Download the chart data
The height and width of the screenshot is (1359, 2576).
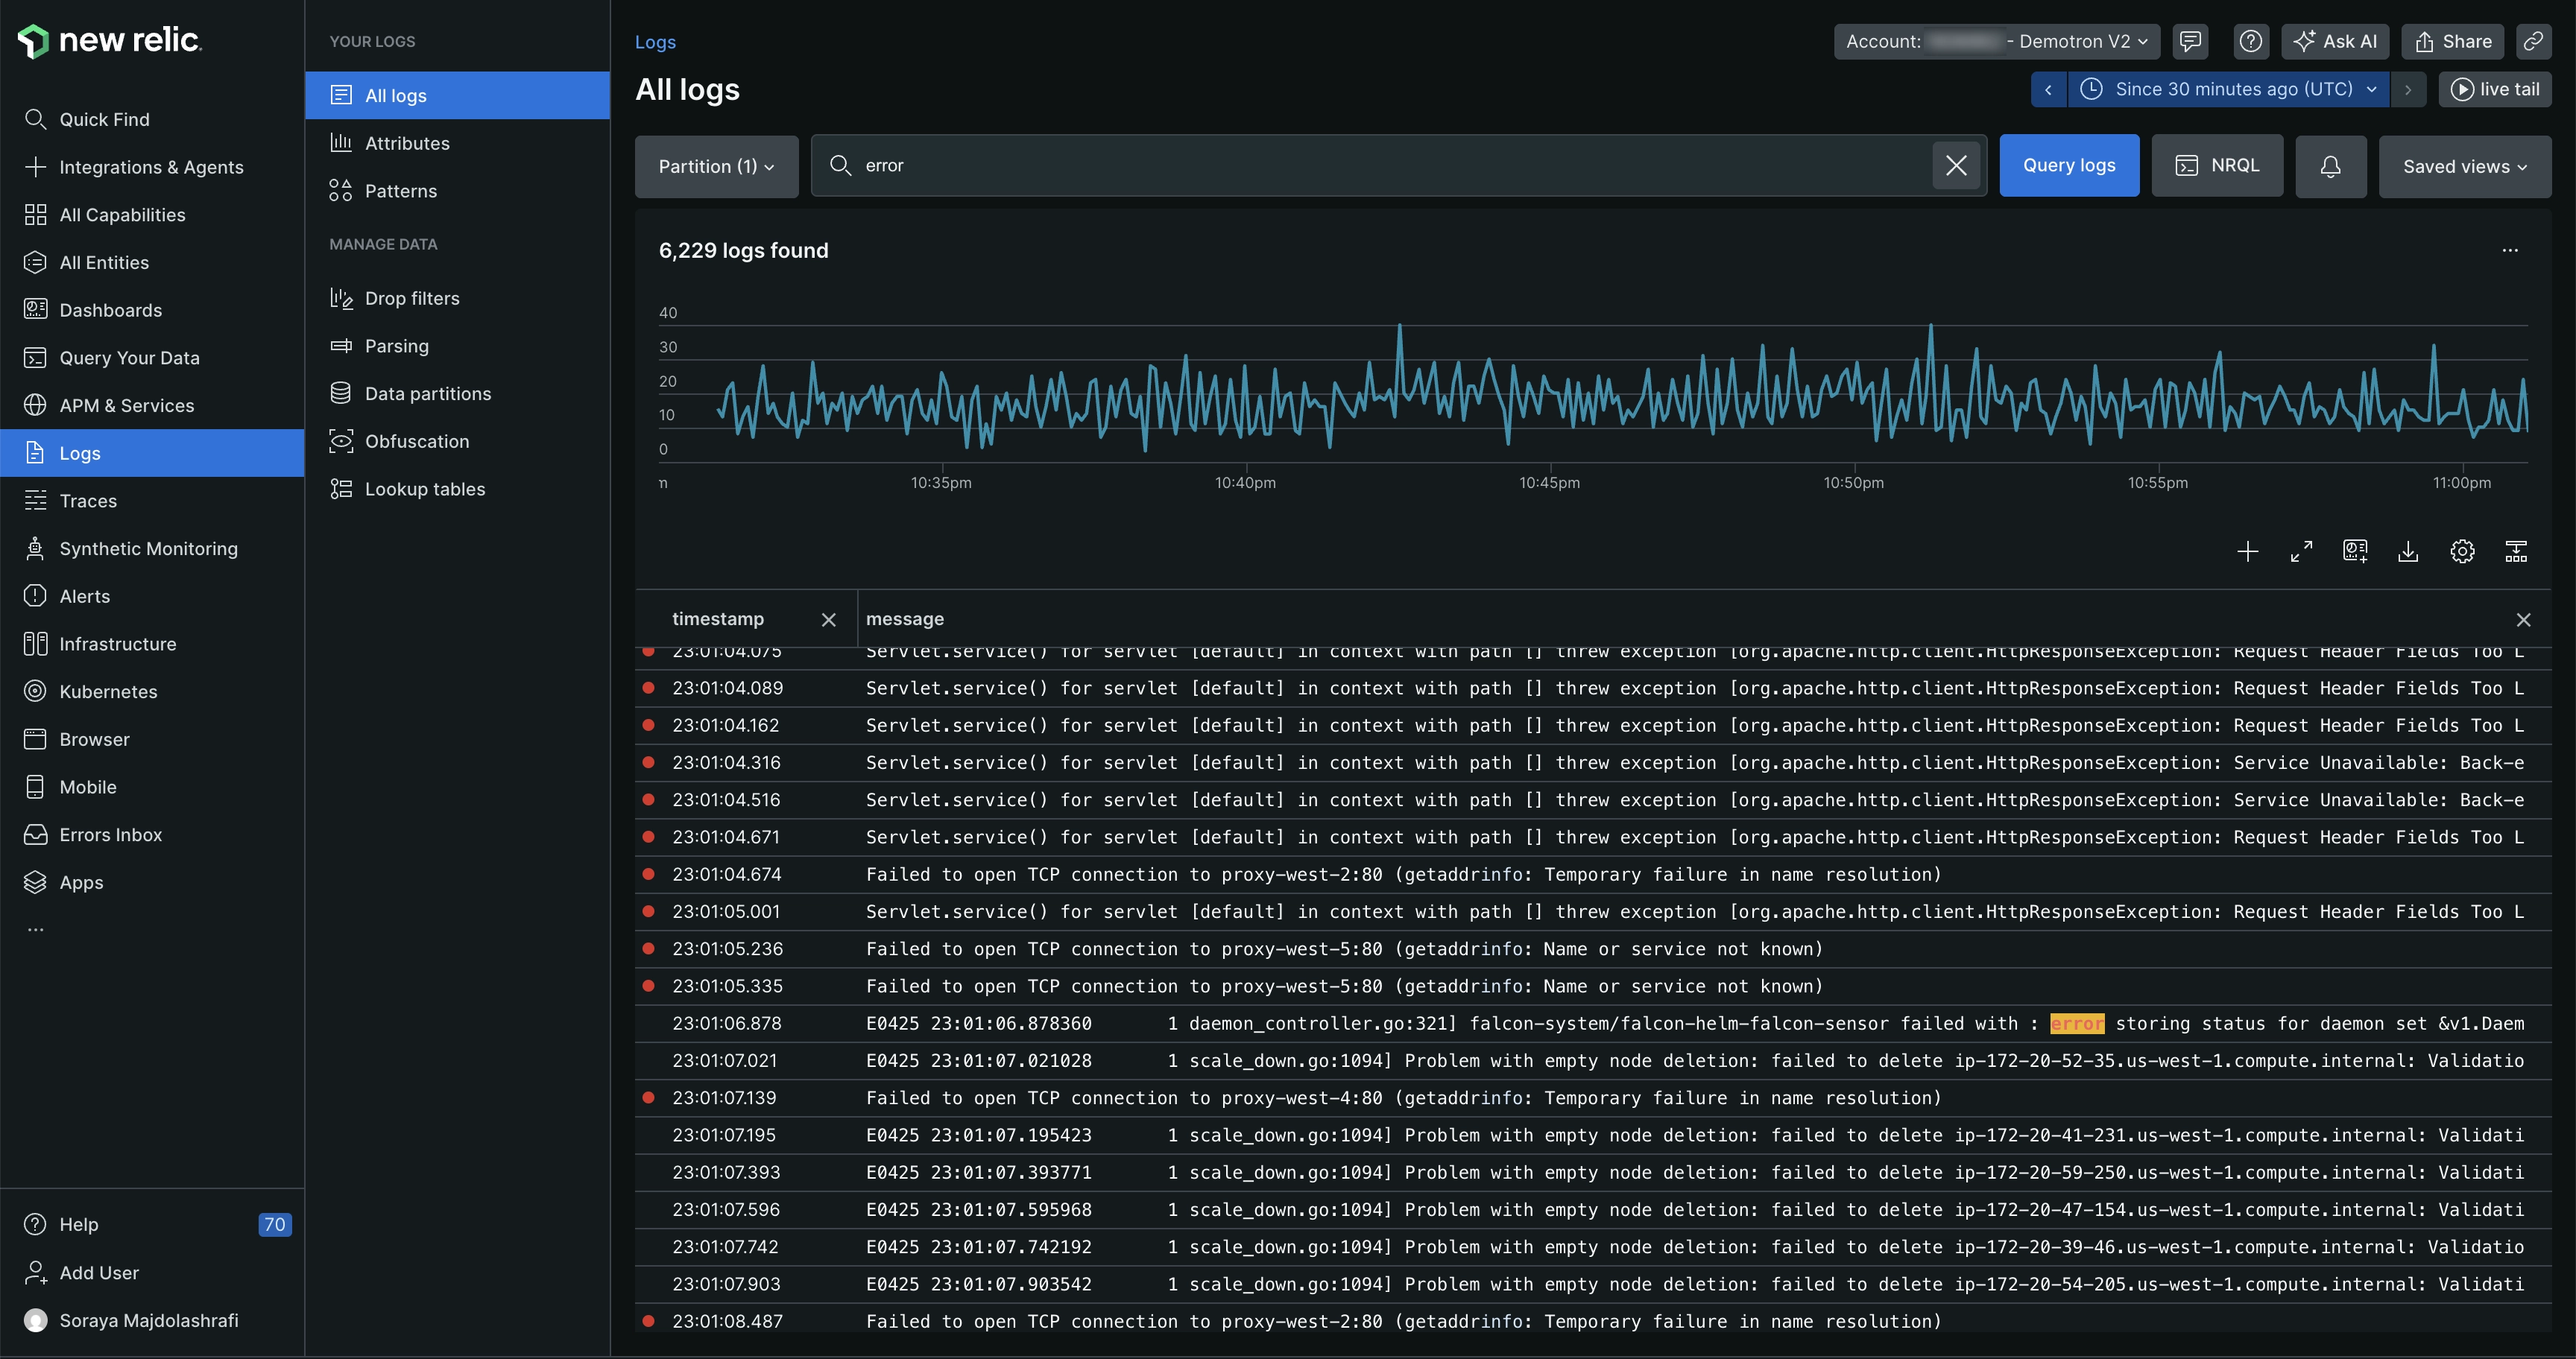(2408, 551)
